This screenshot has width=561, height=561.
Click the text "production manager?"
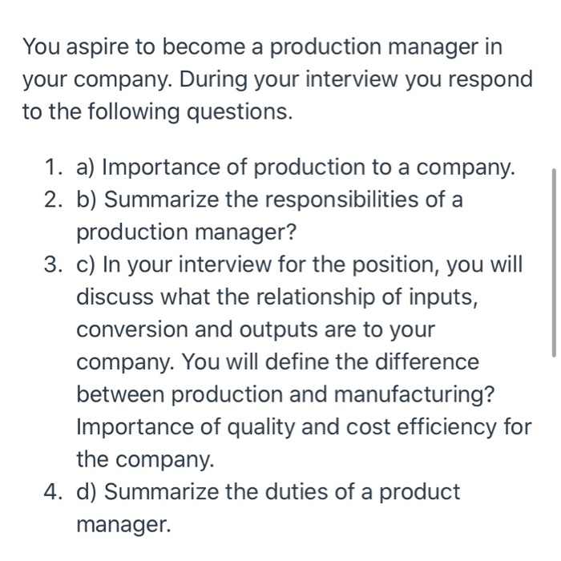[187, 232]
